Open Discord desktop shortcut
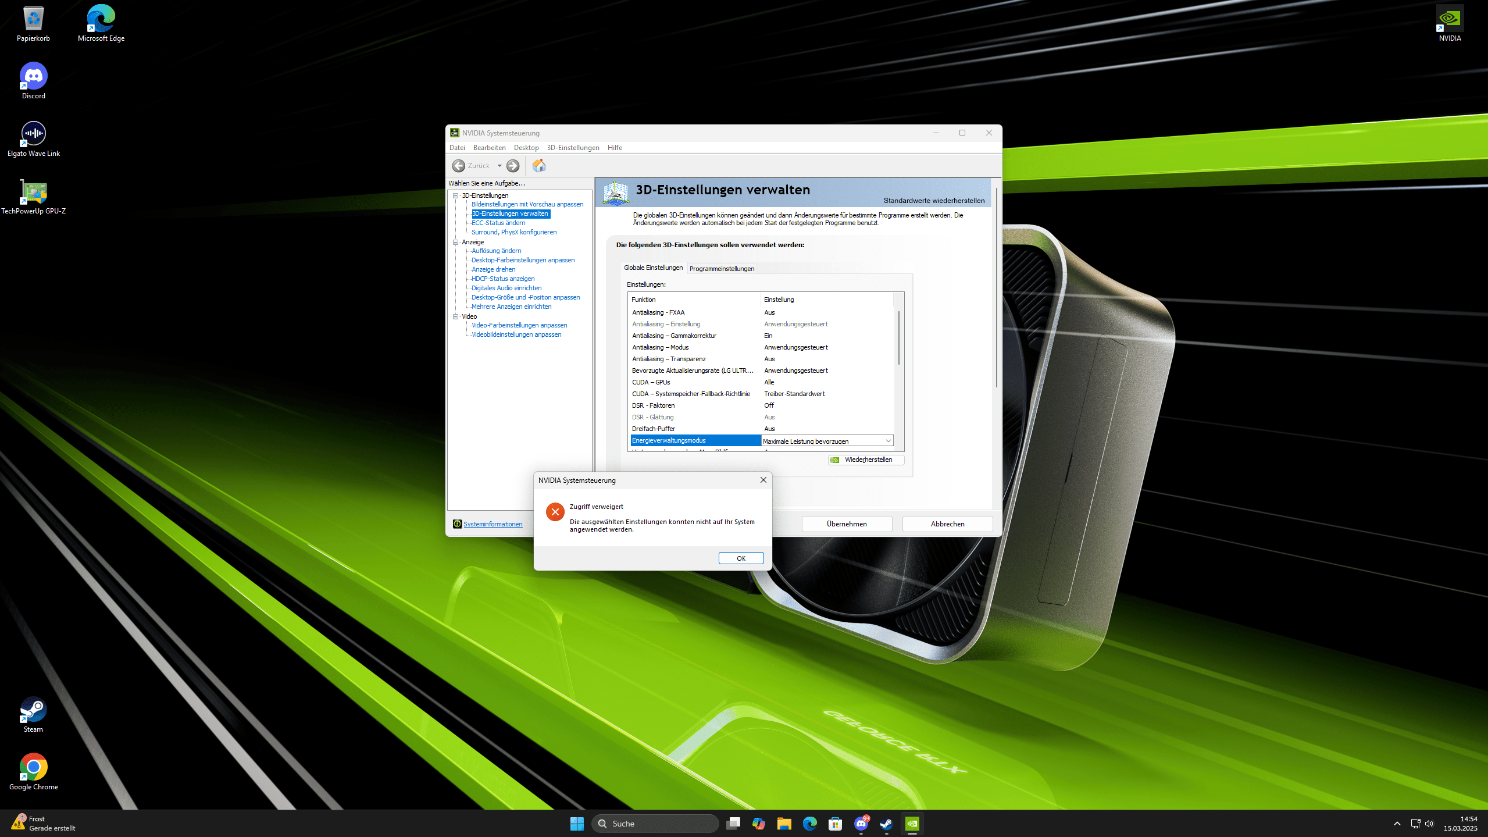The image size is (1488, 837). (34, 77)
